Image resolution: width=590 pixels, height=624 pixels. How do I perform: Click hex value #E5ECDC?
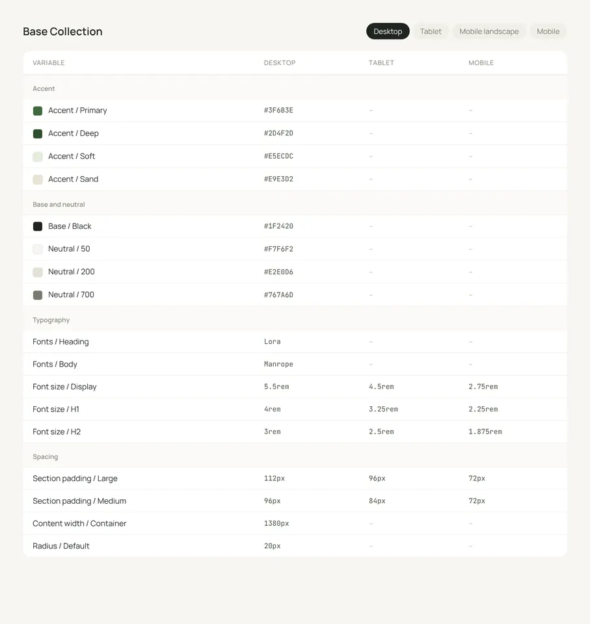pos(278,156)
